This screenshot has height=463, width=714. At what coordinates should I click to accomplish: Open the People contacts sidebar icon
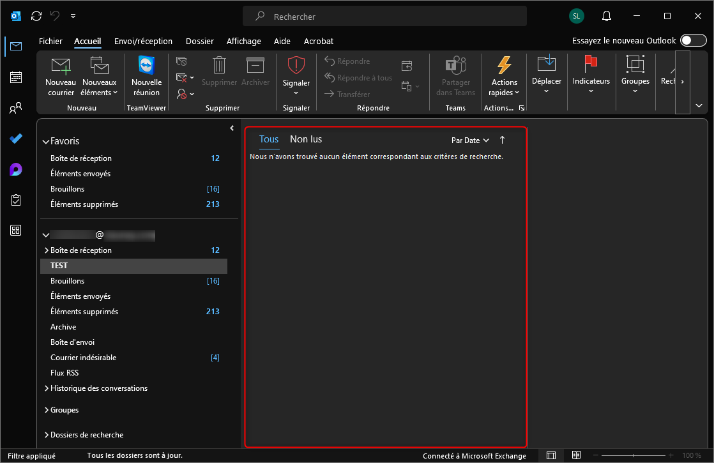[16, 108]
